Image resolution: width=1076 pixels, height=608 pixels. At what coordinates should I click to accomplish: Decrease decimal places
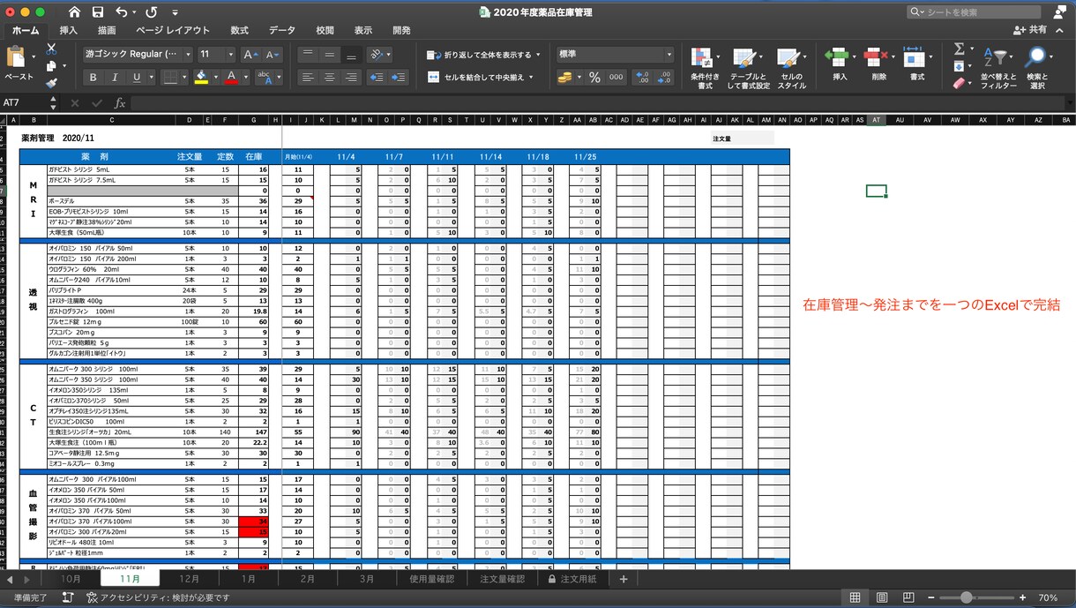tap(663, 78)
